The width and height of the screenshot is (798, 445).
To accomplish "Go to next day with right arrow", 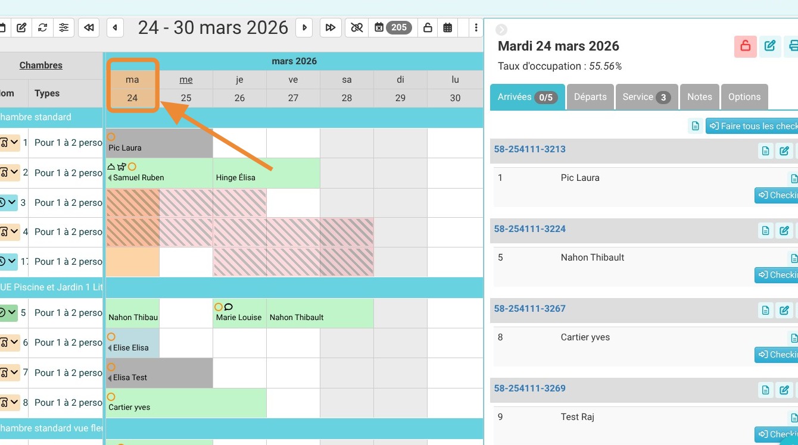I will point(304,27).
